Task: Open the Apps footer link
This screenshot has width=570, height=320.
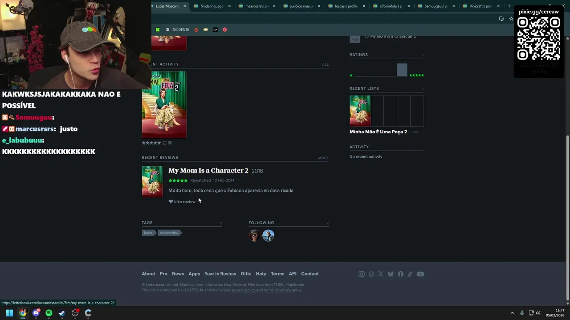Action: pyautogui.click(x=194, y=274)
